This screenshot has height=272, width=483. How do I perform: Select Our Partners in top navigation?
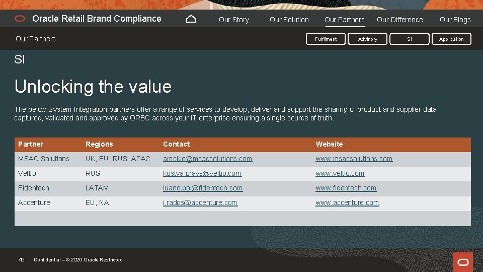[x=345, y=20]
